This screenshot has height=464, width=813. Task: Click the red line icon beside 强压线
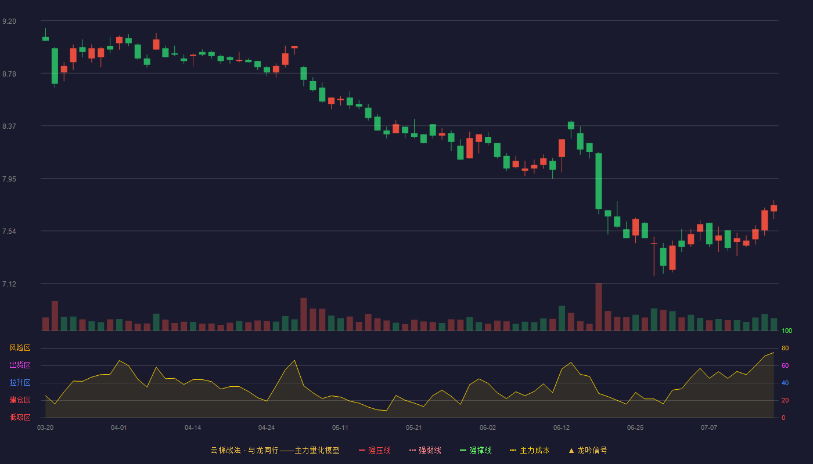point(362,450)
